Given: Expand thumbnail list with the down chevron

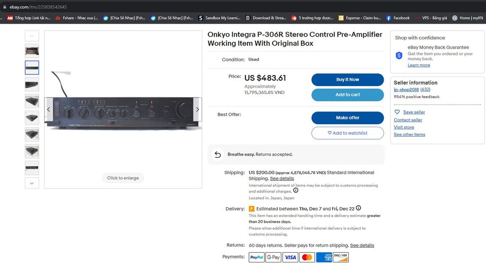Looking at the screenshot, I should pos(31,183).
